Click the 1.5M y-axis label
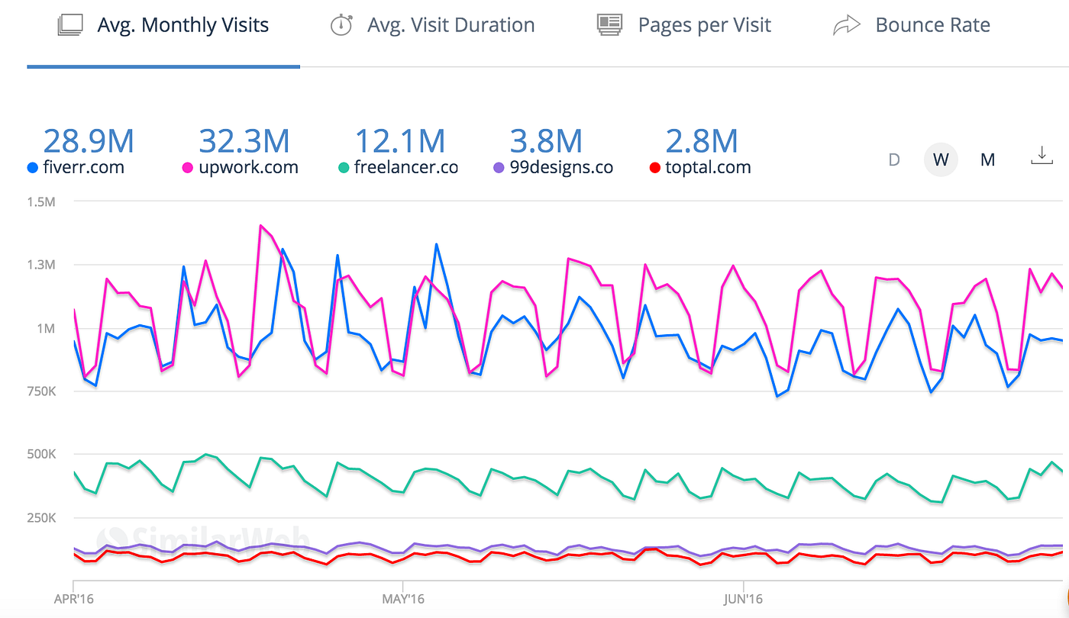The width and height of the screenshot is (1069, 618). click(43, 201)
